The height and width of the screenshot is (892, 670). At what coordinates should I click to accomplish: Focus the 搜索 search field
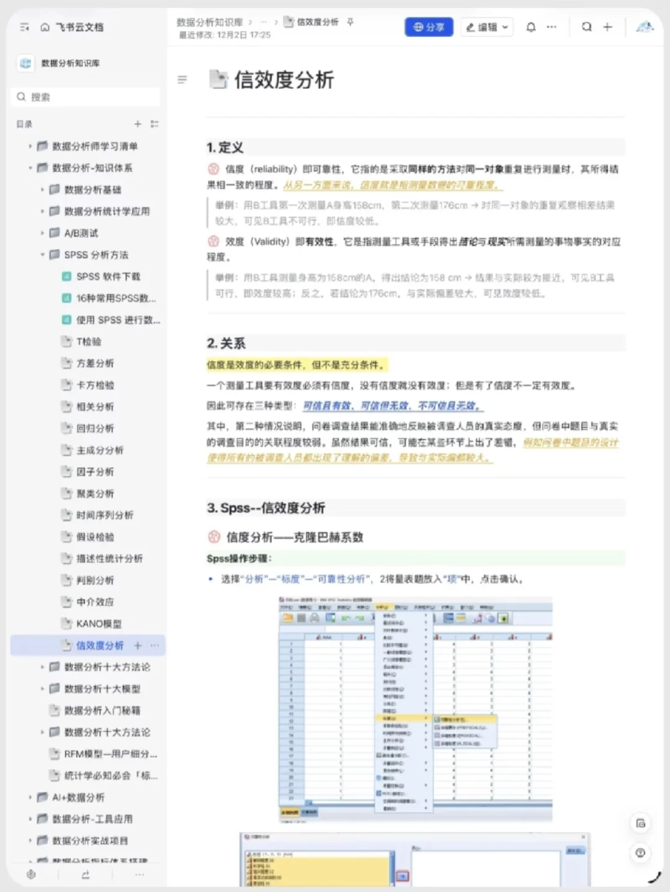point(86,97)
